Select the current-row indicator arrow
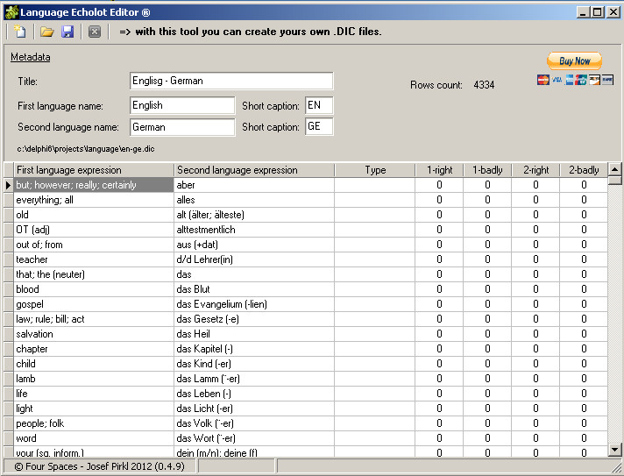This screenshot has height=476, width=624. [9, 185]
